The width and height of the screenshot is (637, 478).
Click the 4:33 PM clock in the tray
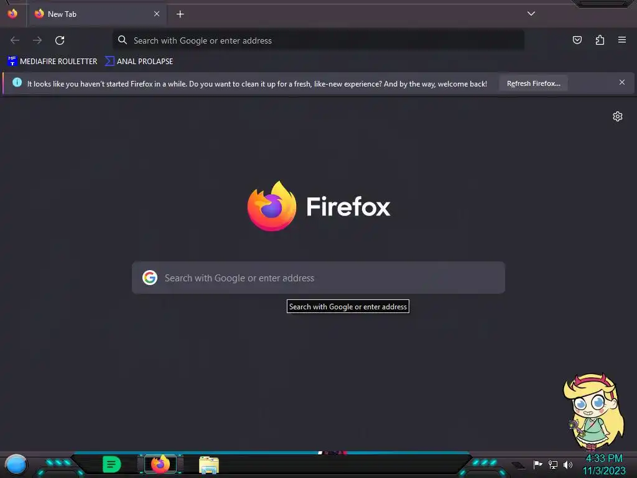click(x=604, y=459)
